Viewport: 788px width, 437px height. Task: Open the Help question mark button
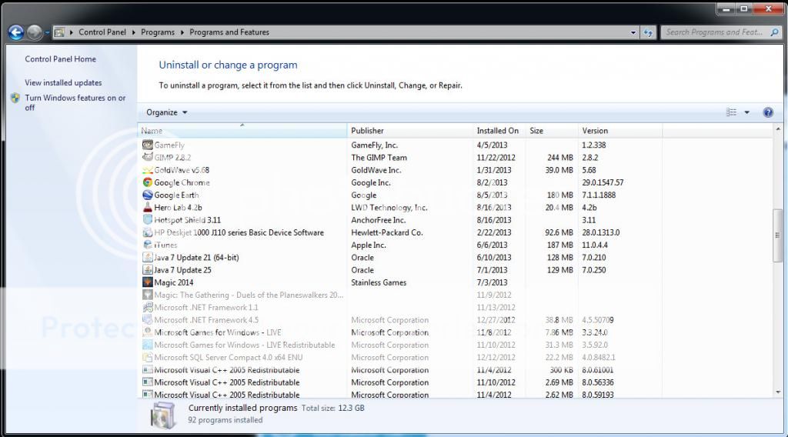tap(768, 112)
